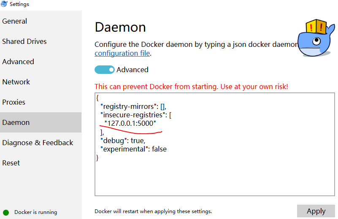Image resolution: width=338 pixels, height=219 pixels.
Task: Click inside the daemon JSON editor
Action: click(x=215, y=144)
